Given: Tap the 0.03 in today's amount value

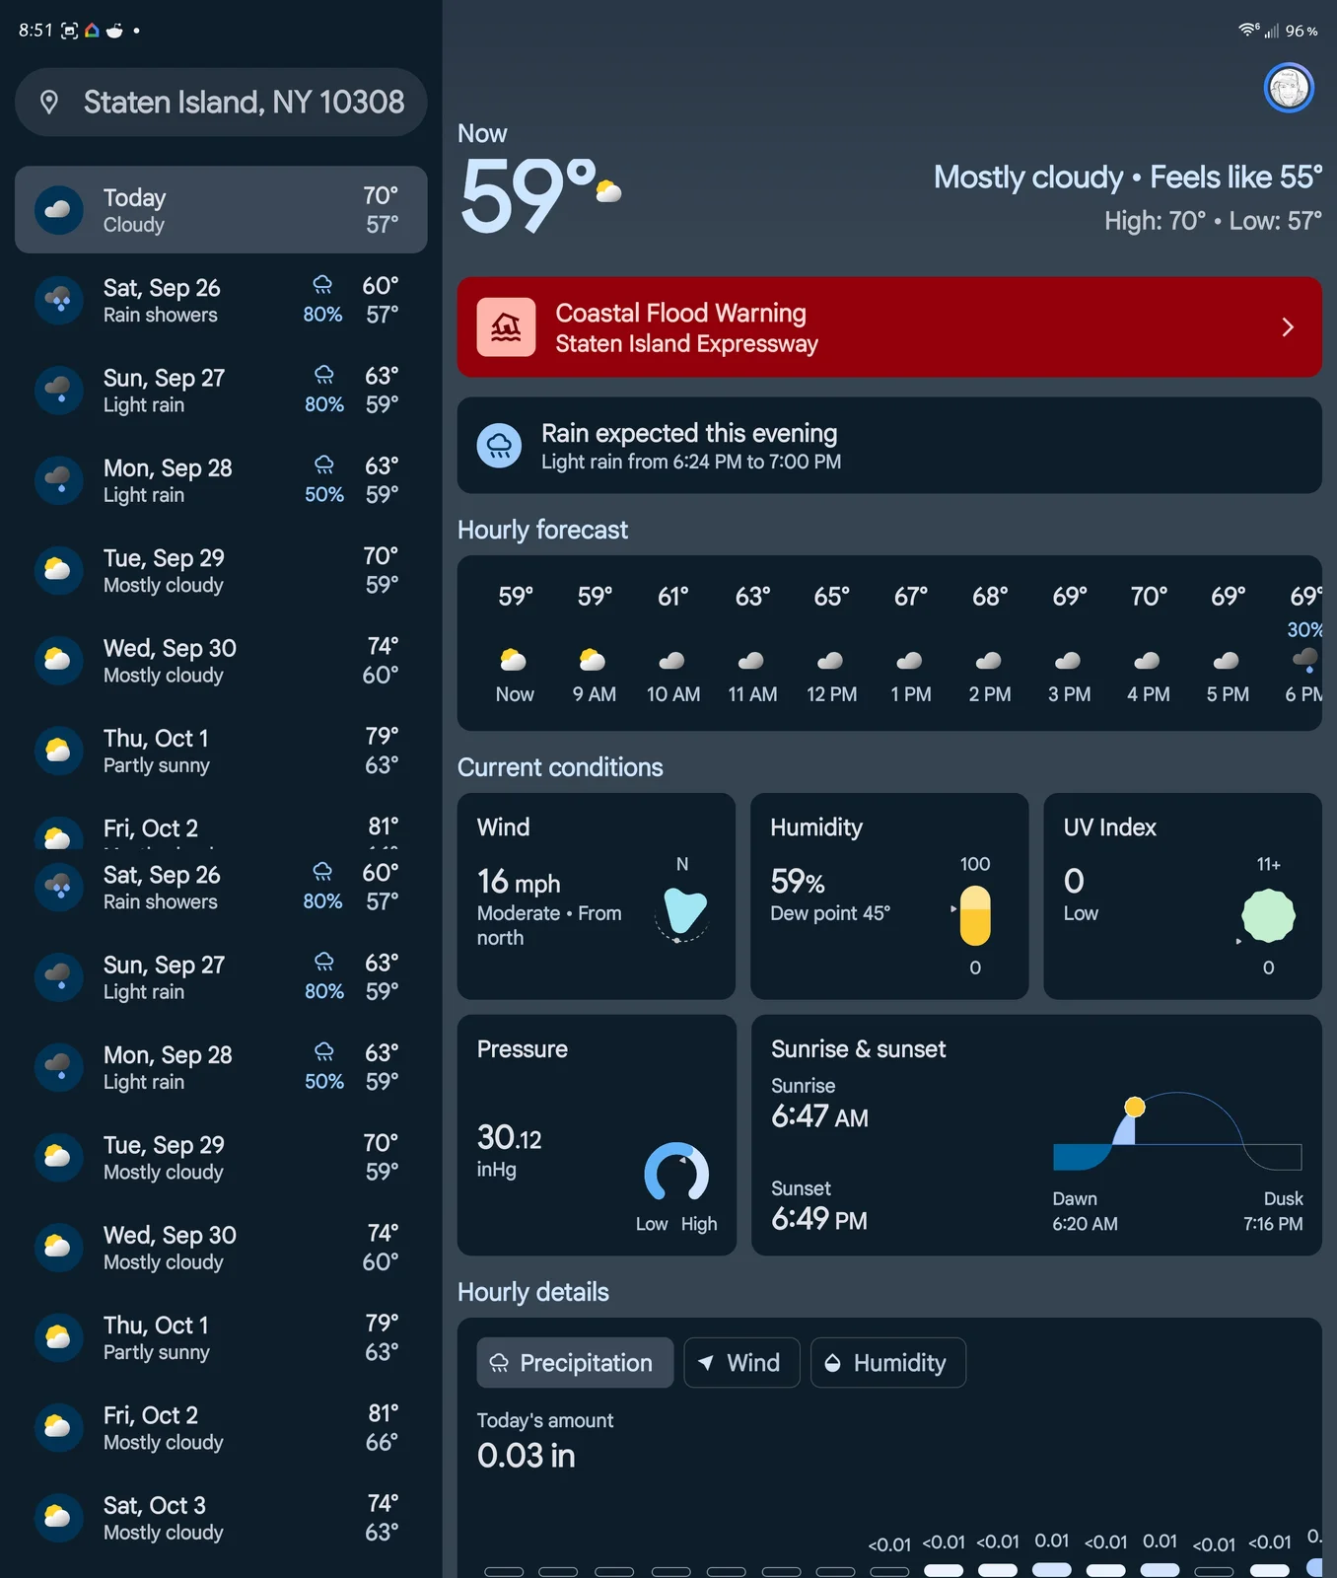Looking at the screenshot, I should (x=527, y=1456).
